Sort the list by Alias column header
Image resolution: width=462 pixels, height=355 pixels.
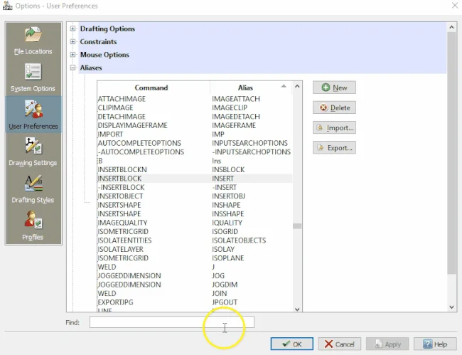pos(245,88)
